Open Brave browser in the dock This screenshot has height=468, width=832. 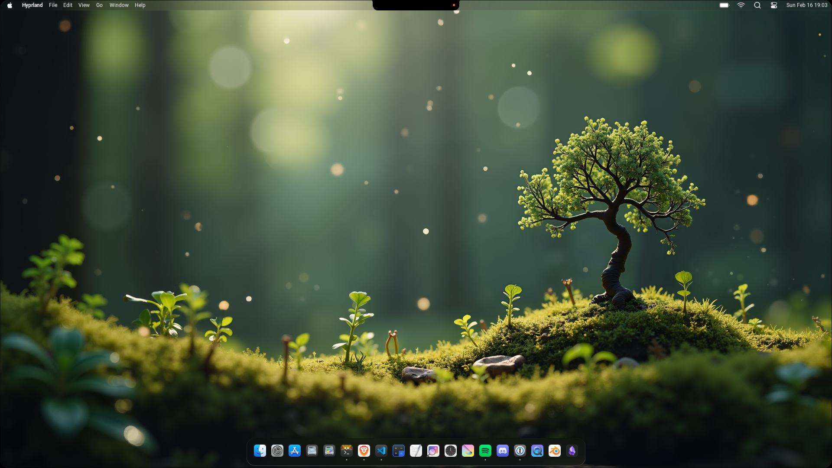364,451
